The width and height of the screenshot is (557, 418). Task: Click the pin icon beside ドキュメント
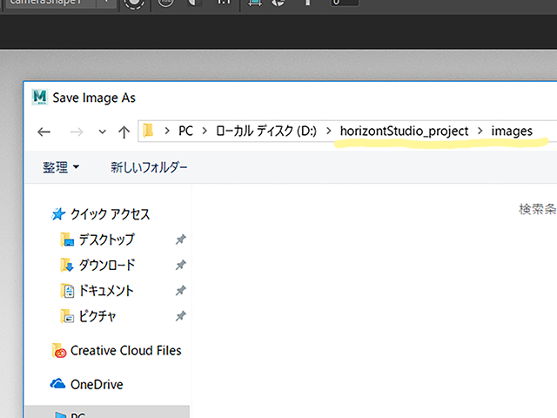coord(181,291)
